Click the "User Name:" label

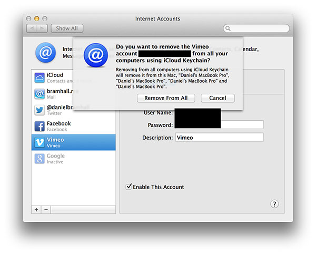click(x=158, y=112)
